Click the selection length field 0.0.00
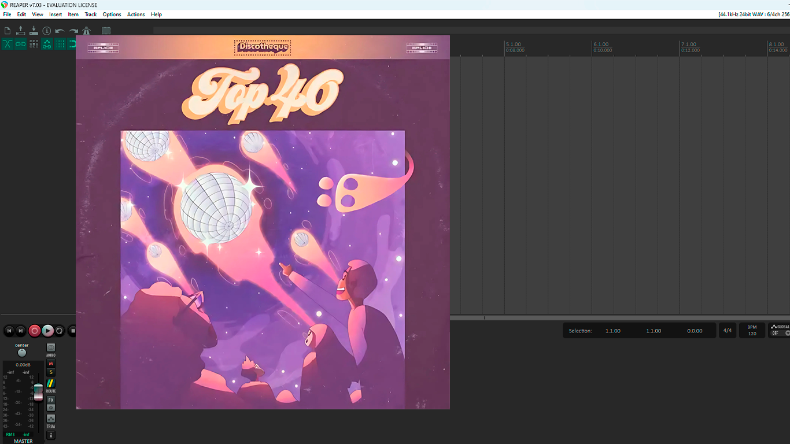The image size is (790, 444). coord(695,331)
